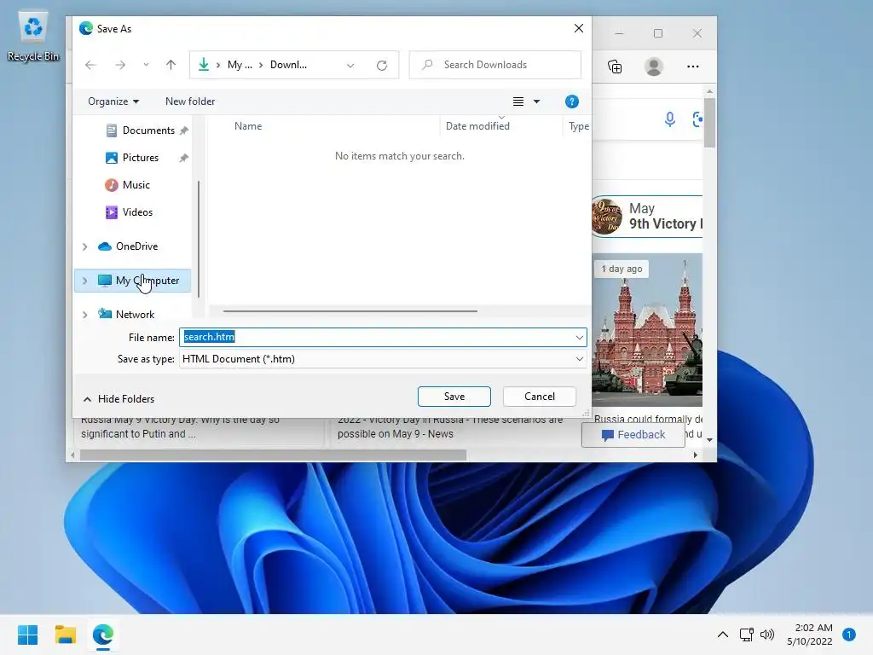Open the recent locations chevron beside Forward
873x655 pixels.
[x=146, y=65]
